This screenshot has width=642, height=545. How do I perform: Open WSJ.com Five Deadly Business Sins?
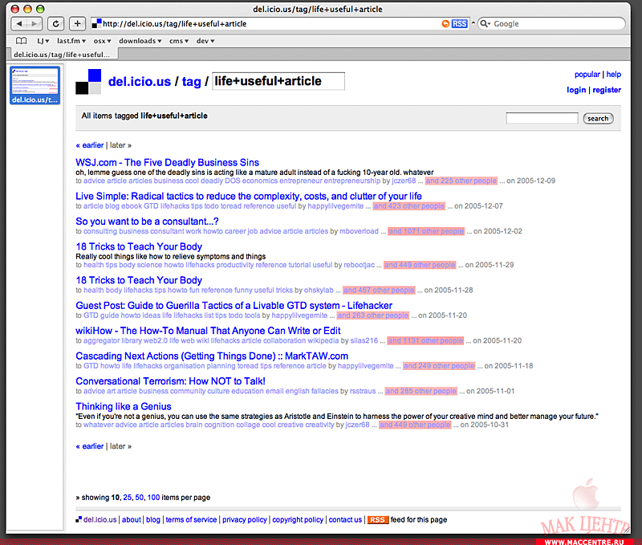(167, 163)
